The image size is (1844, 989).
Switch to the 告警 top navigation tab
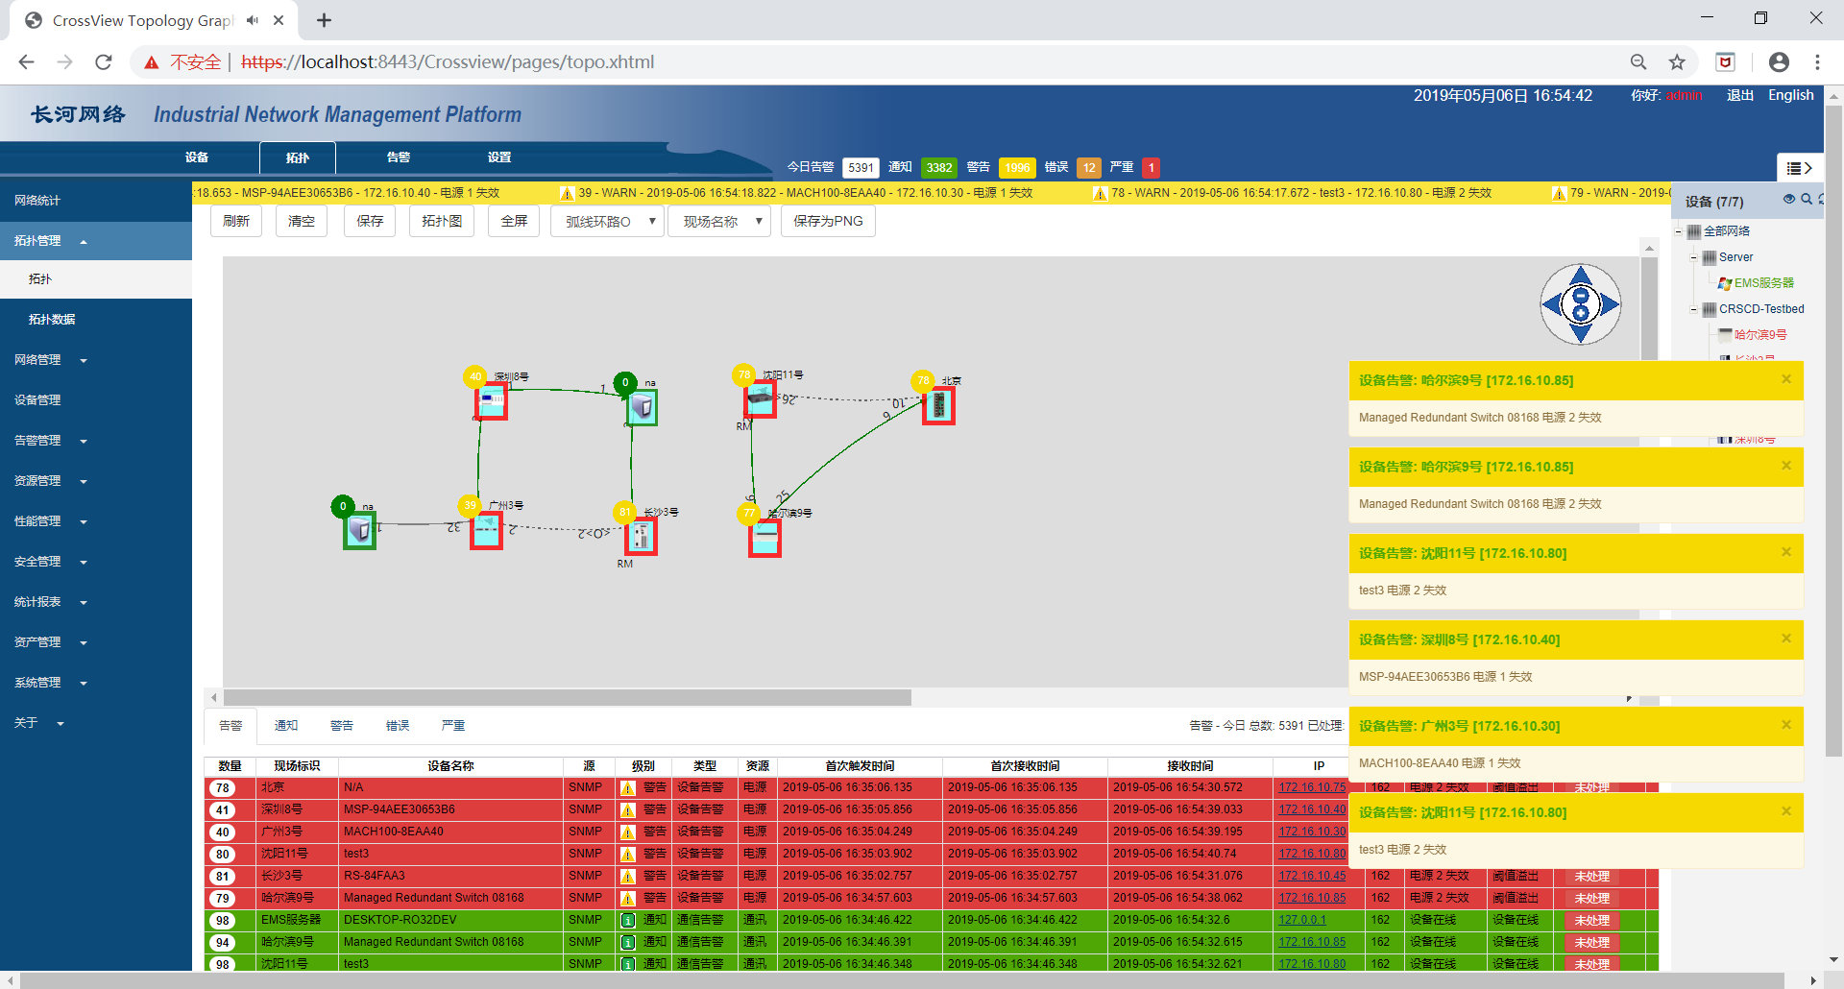coord(399,157)
